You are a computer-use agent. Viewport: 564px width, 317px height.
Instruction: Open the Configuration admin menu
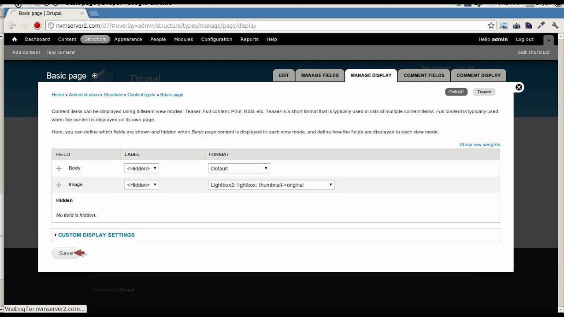click(x=217, y=39)
